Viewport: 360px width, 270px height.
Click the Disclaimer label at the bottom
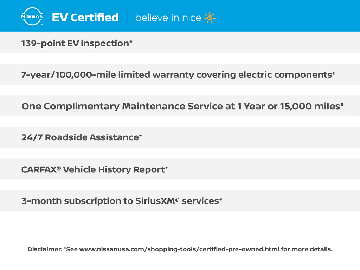click(45, 249)
